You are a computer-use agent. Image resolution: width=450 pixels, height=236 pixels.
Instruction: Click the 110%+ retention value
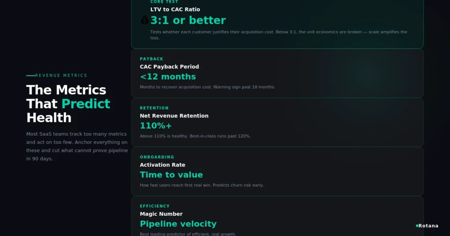click(156, 126)
